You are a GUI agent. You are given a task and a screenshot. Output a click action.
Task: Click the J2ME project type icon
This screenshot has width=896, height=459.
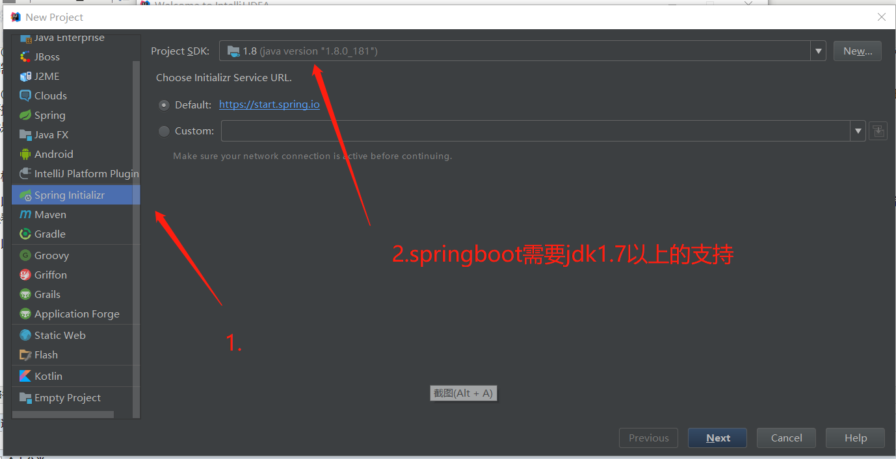coord(25,77)
